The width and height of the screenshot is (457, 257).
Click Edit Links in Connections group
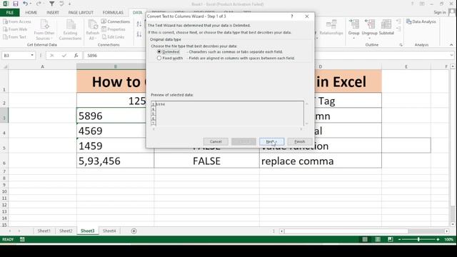click(113, 37)
